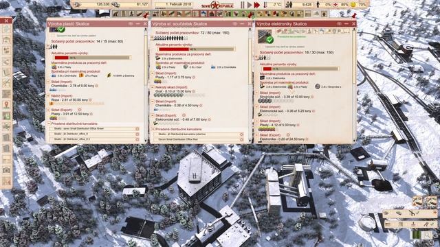The height and width of the screenshot is (247, 440).
Task: Remove the Small Distribution Office Red entry
Action: tap(241, 139)
